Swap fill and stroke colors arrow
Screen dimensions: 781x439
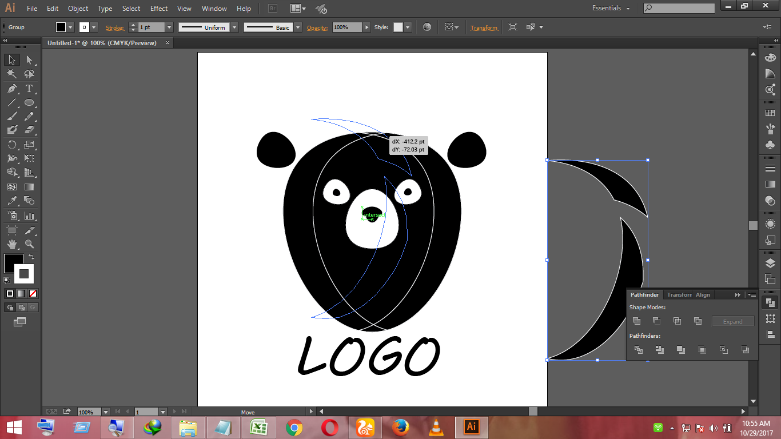click(x=31, y=257)
